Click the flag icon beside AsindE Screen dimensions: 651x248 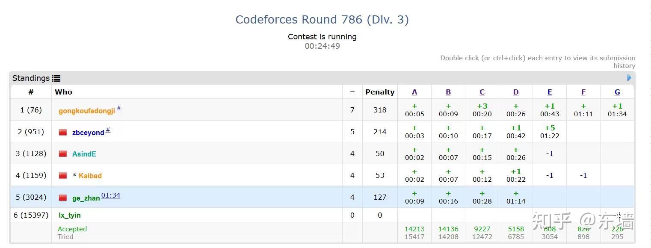coord(63,154)
